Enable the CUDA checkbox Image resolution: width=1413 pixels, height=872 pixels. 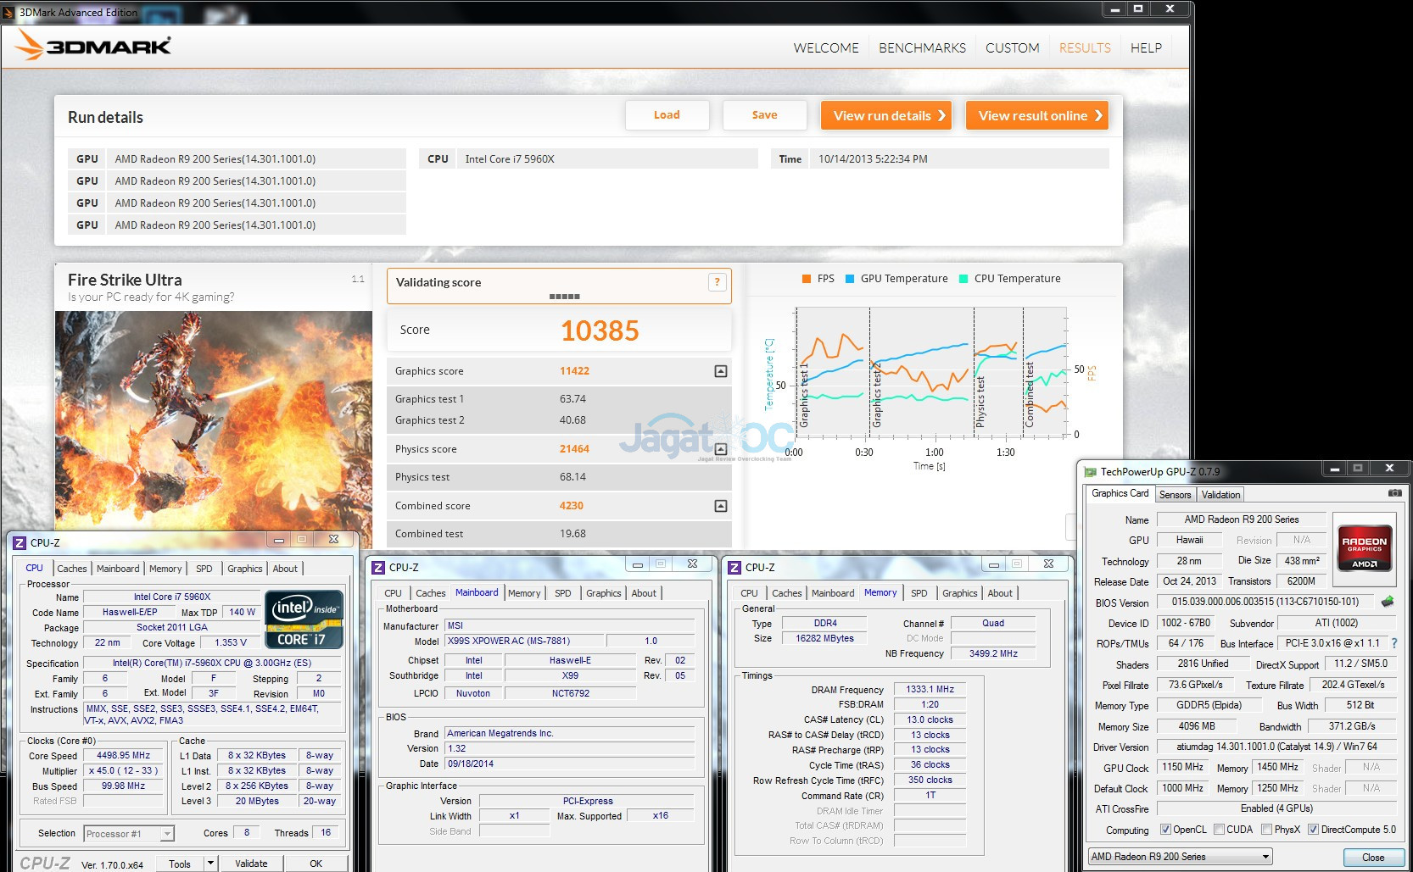tap(1219, 830)
